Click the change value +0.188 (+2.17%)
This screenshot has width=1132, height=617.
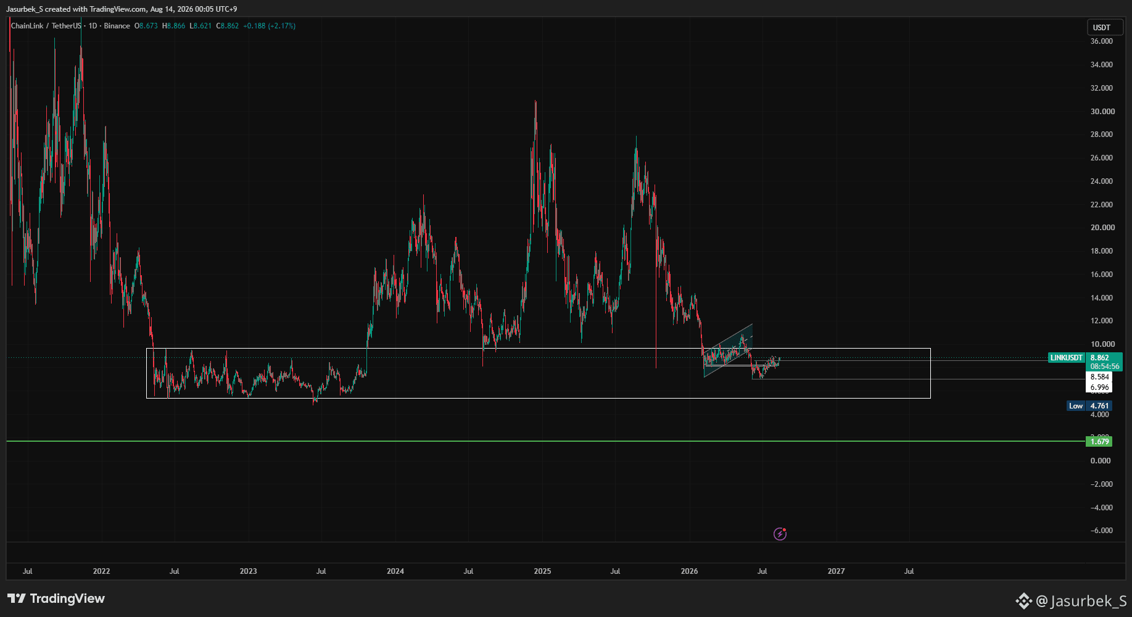pyautogui.click(x=270, y=26)
